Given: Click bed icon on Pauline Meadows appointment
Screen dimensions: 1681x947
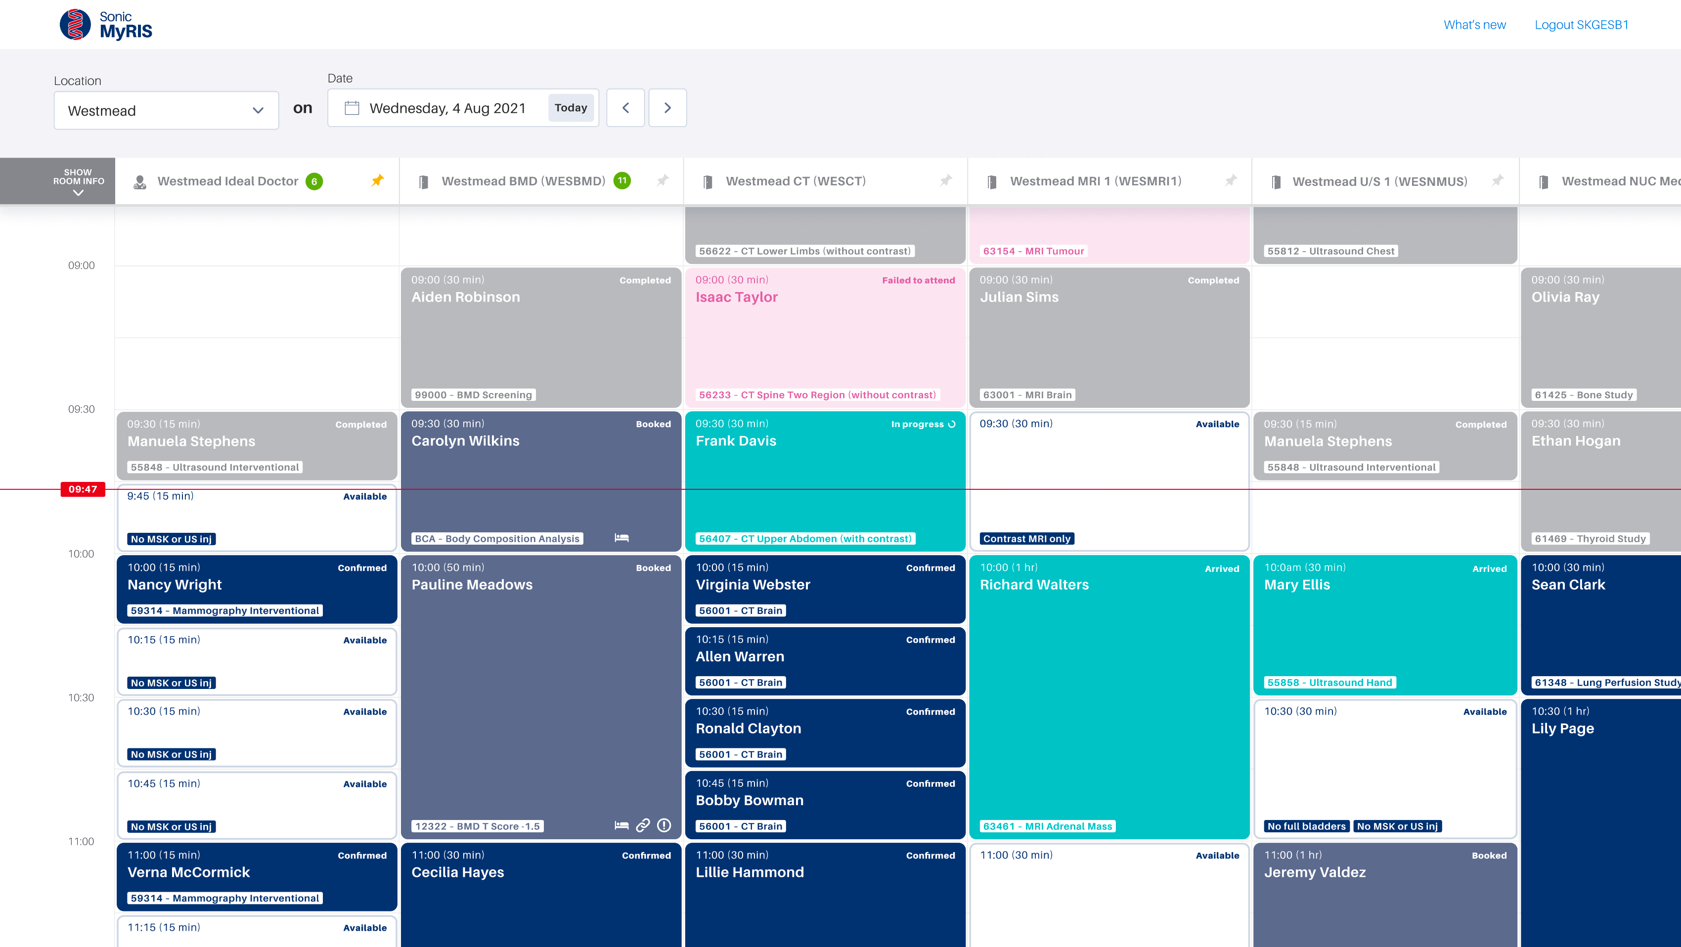Looking at the screenshot, I should (x=621, y=826).
